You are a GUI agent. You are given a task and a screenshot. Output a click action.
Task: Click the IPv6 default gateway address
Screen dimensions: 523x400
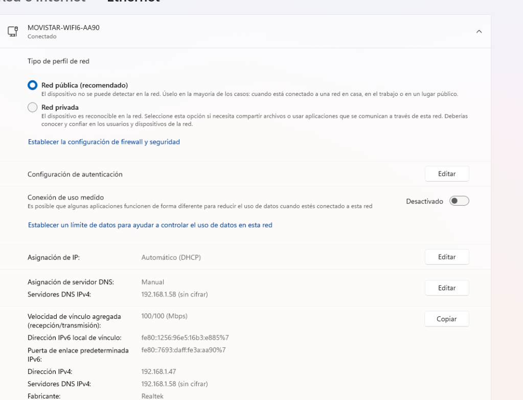tap(183, 350)
